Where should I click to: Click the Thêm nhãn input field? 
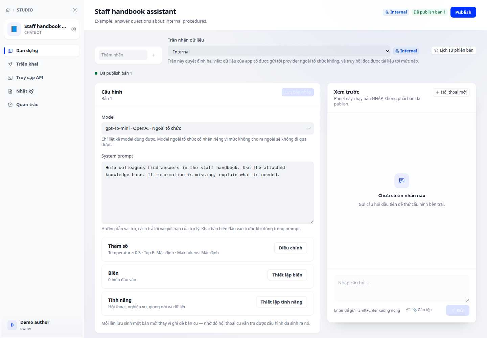click(123, 55)
